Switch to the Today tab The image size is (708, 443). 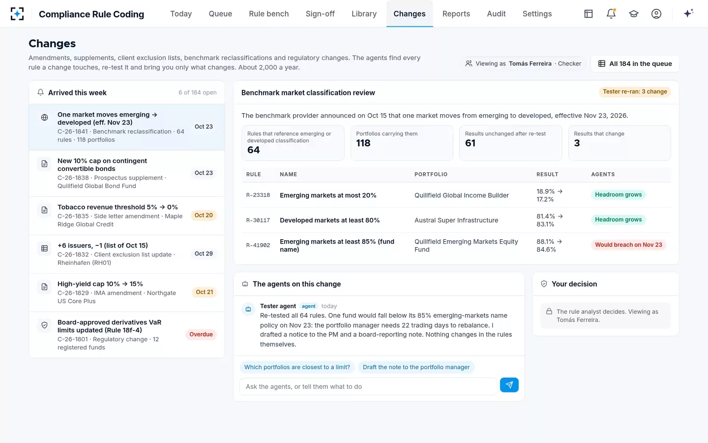(x=181, y=14)
